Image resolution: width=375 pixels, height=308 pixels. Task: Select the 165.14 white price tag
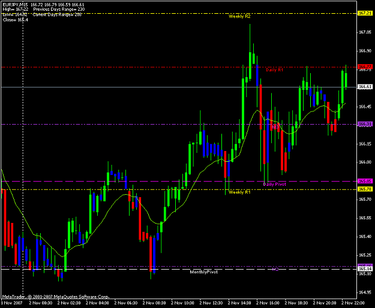365,269
